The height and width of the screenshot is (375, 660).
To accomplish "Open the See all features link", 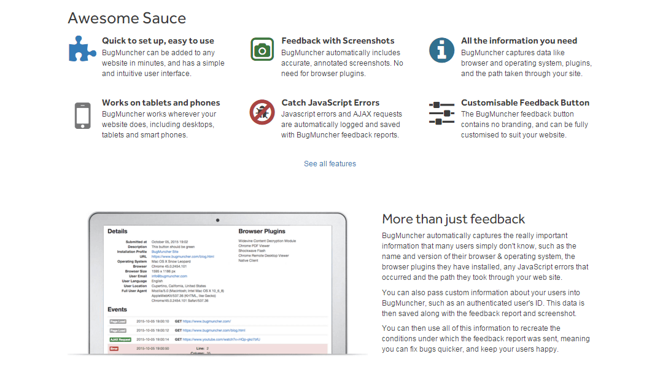I will (x=330, y=164).
